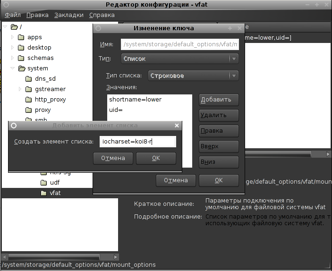This screenshot has width=332, height=271.
Task: Click the vfat folder icon
Action: [x=43, y=193]
